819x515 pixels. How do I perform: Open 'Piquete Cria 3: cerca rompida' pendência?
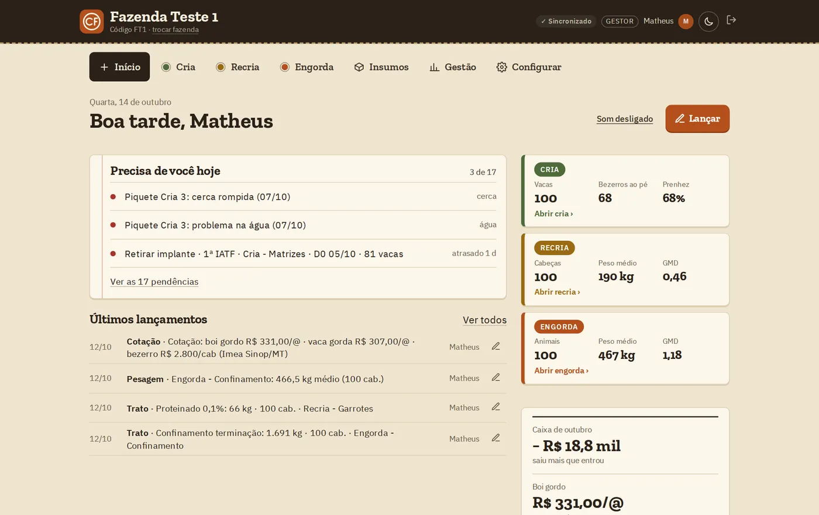pyautogui.click(x=303, y=196)
